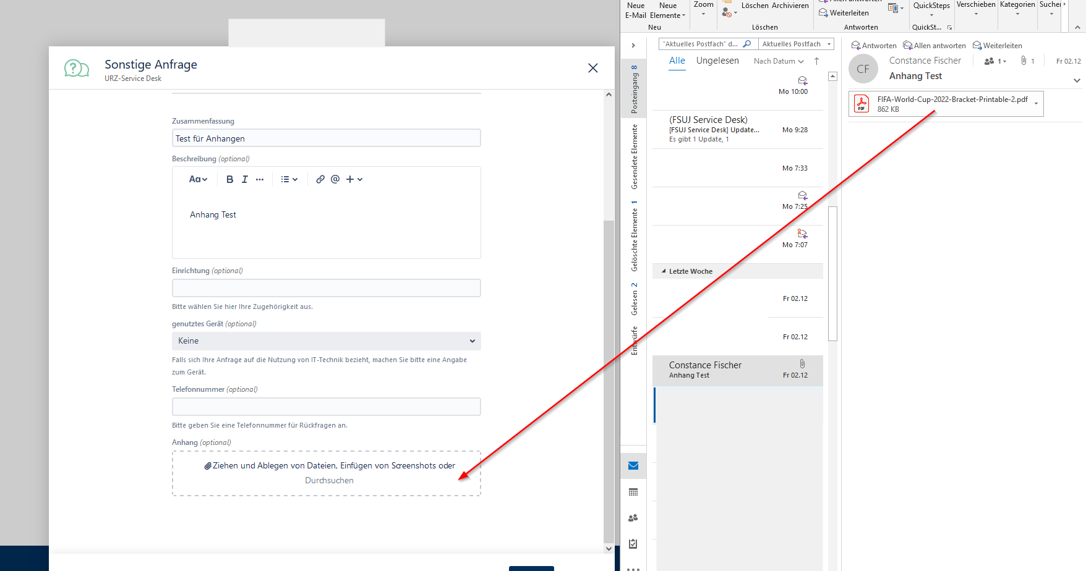The height and width of the screenshot is (571, 1086).
Task: Open the Calendar view in Outlook
Action: [633, 493]
